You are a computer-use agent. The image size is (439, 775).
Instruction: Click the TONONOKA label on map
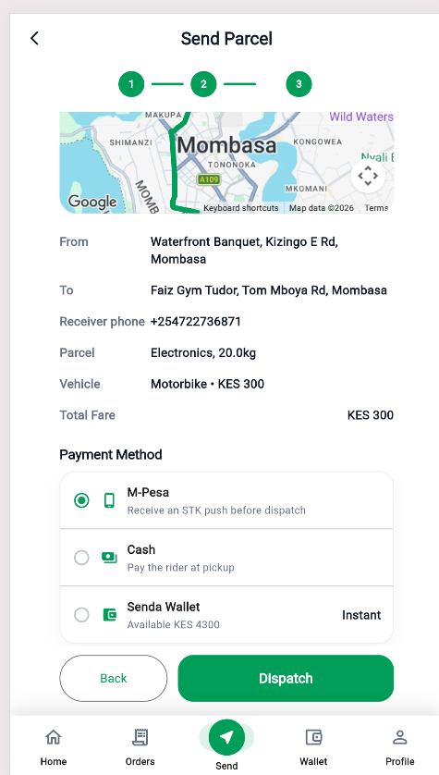(x=232, y=165)
